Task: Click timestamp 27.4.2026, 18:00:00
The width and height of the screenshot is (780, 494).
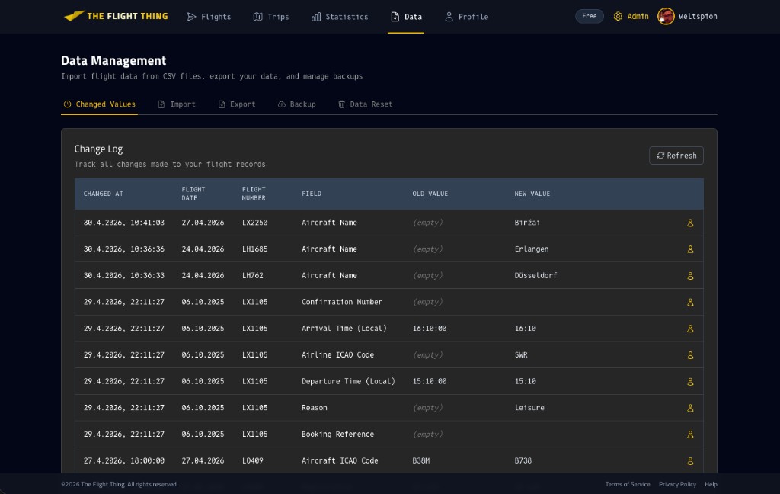Action: click(x=124, y=460)
